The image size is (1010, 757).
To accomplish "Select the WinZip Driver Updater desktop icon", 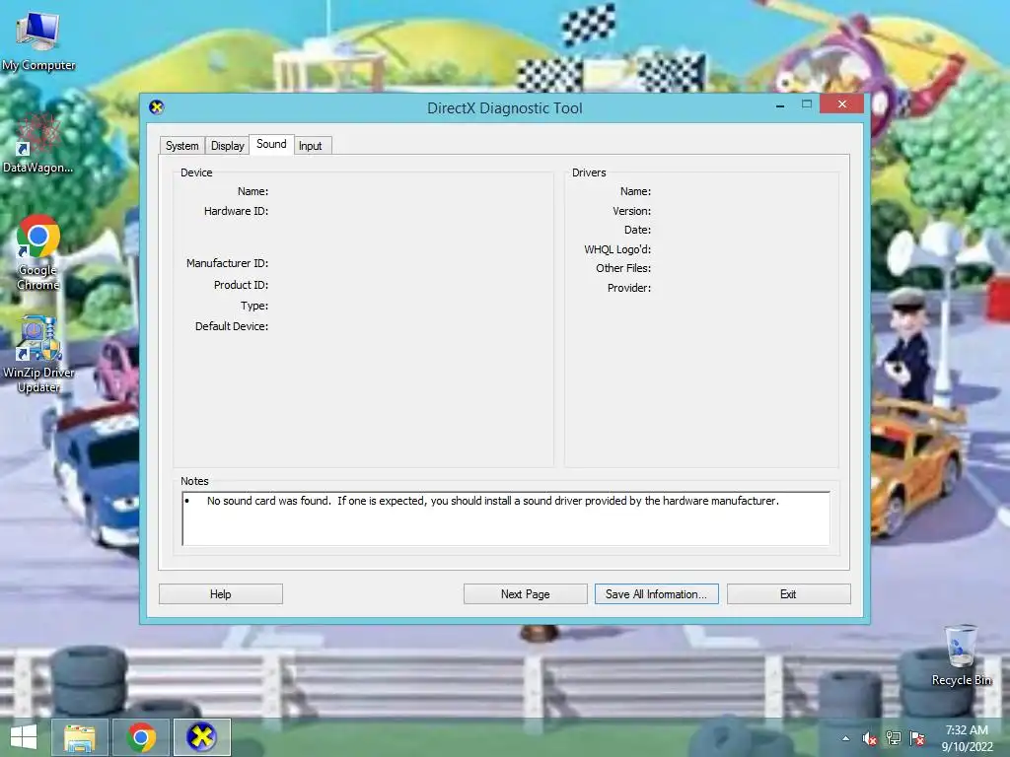I will point(38,354).
